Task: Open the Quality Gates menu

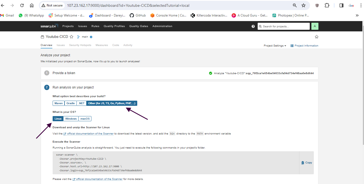Action: tap(139, 26)
